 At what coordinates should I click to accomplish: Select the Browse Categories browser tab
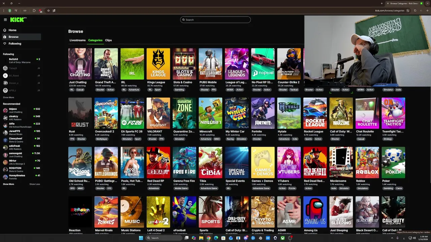(404, 3)
